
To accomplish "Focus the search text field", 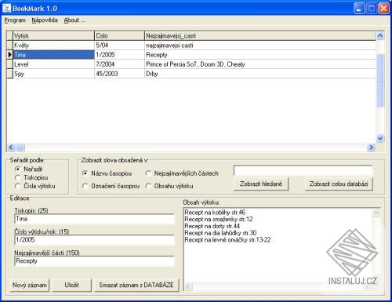I will [x=303, y=170].
